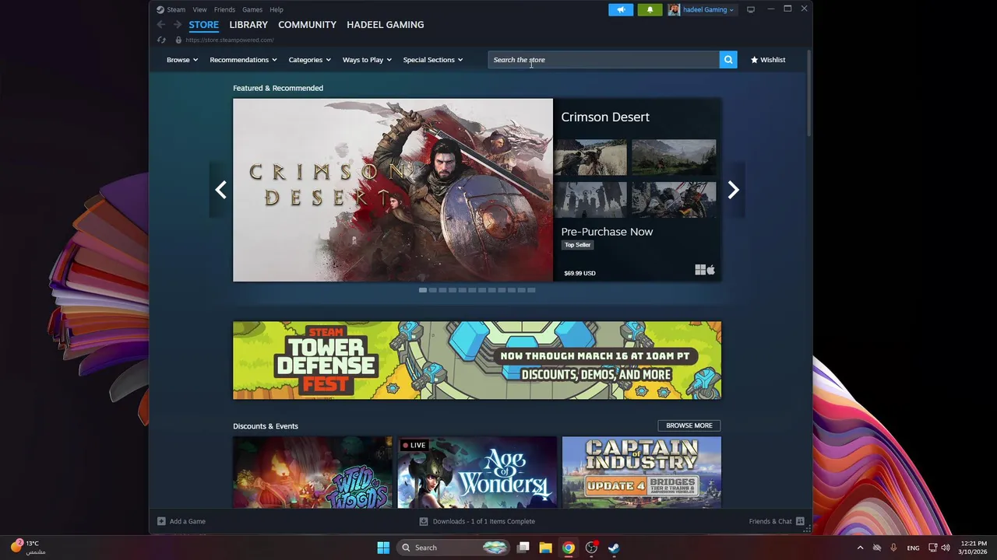
Task: Click the blue store search magnifier button
Action: point(728,60)
